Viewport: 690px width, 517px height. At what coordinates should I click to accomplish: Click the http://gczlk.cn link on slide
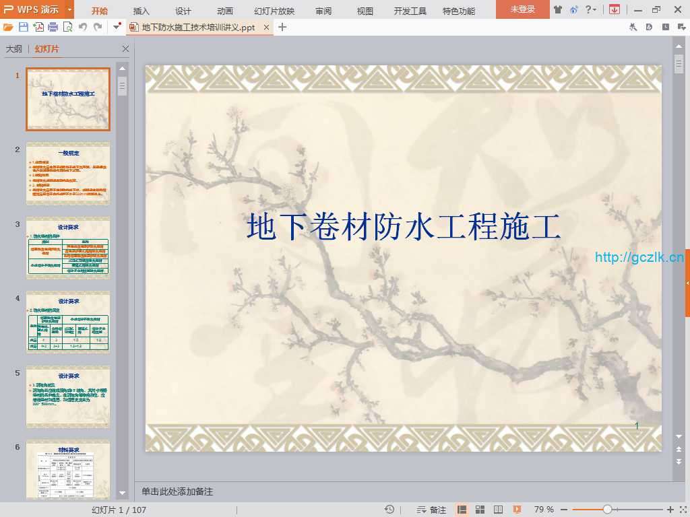click(x=639, y=257)
